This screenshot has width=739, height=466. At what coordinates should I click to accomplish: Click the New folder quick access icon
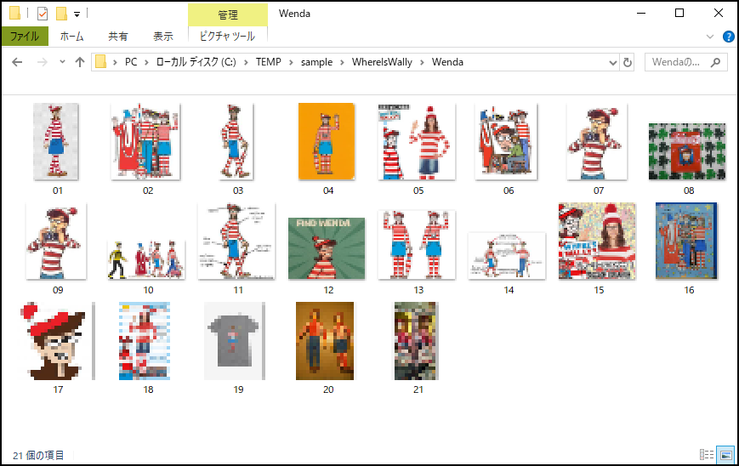61,14
